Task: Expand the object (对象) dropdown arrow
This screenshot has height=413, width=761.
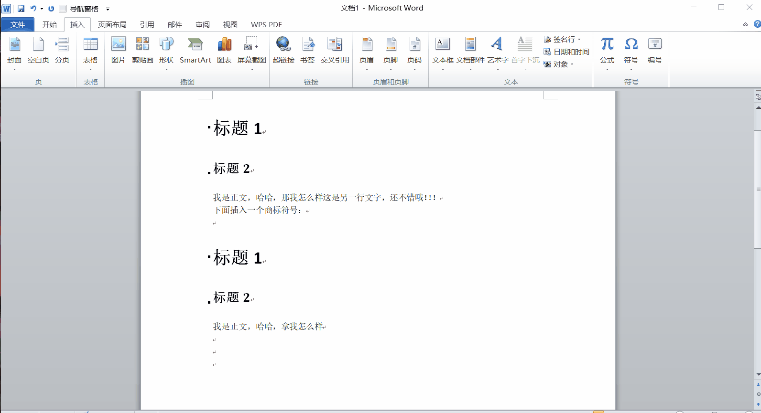Action: click(x=572, y=64)
